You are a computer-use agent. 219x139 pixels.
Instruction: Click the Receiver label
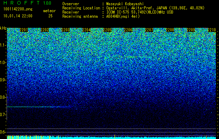[71, 12]
